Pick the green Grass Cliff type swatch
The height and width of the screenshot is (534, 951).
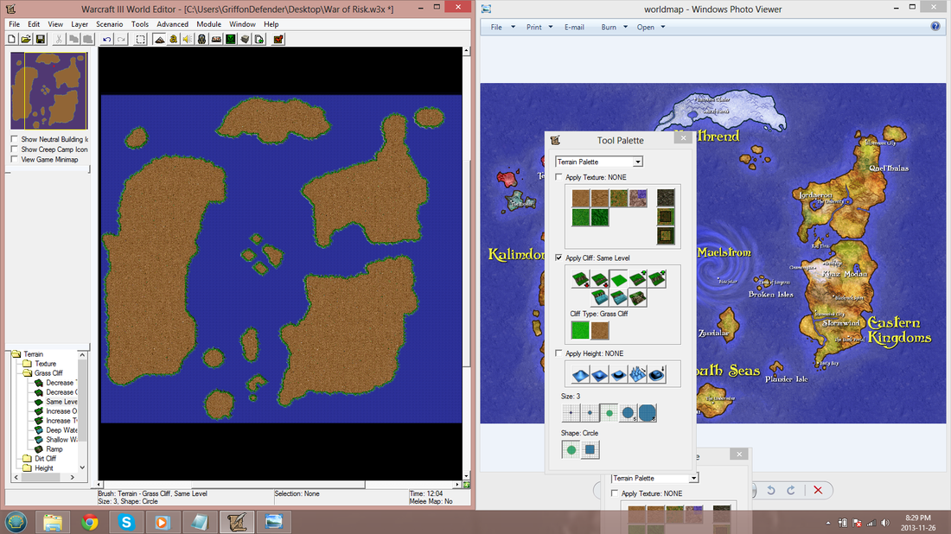580,330
